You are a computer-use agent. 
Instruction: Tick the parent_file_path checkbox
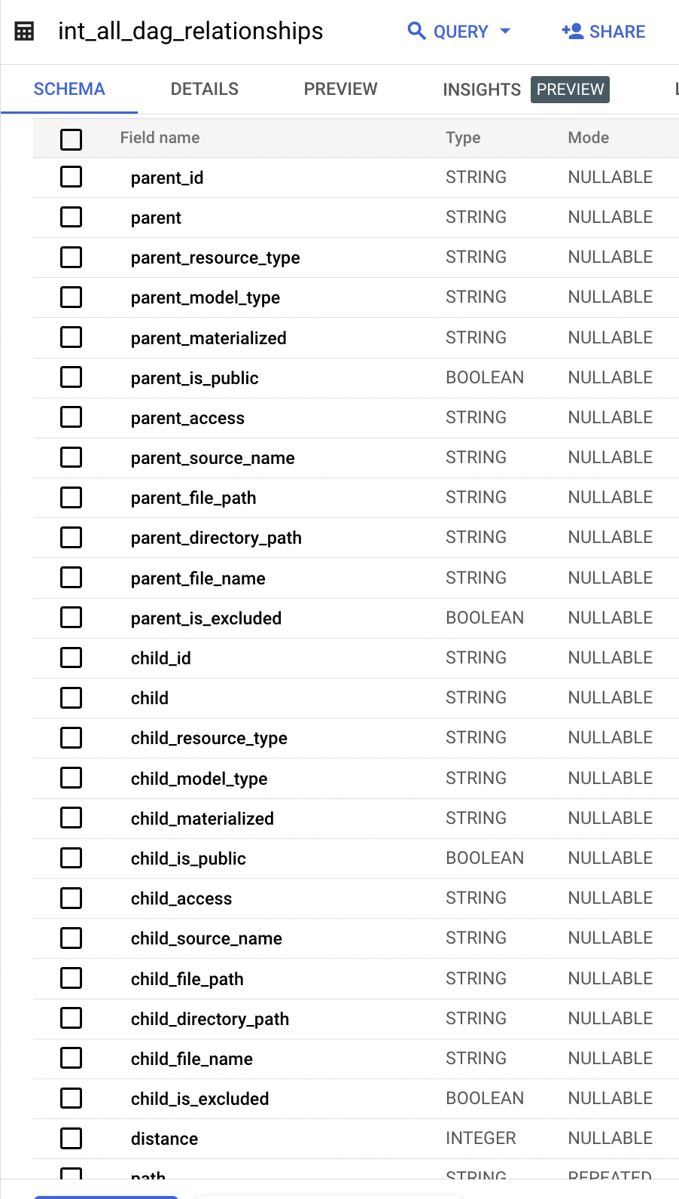click(x=71, y=497)
